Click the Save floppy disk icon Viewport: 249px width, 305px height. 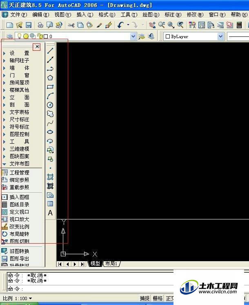click(x=29, y=25)
